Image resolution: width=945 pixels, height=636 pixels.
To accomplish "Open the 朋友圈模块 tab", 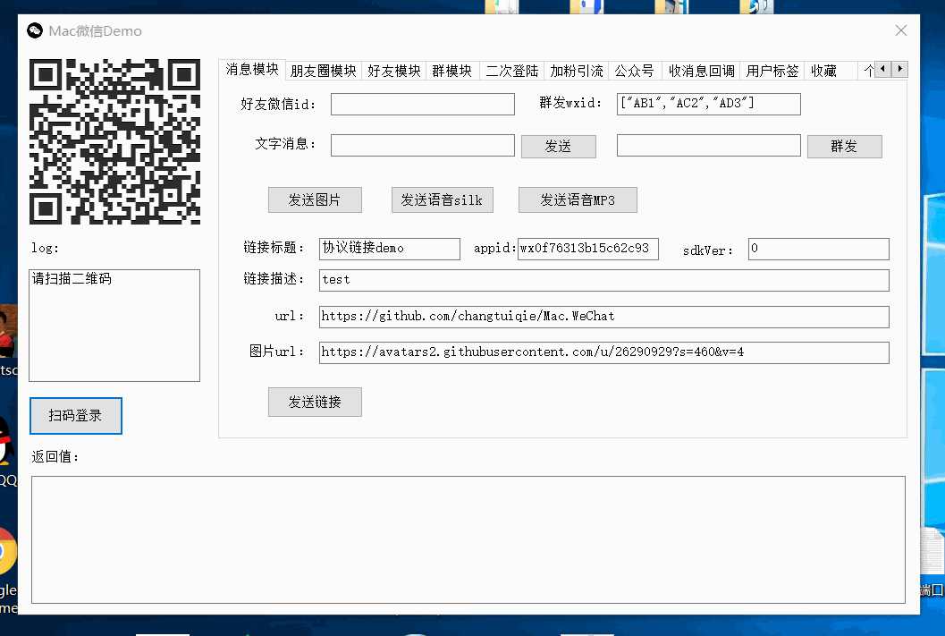I will [323, 72].
